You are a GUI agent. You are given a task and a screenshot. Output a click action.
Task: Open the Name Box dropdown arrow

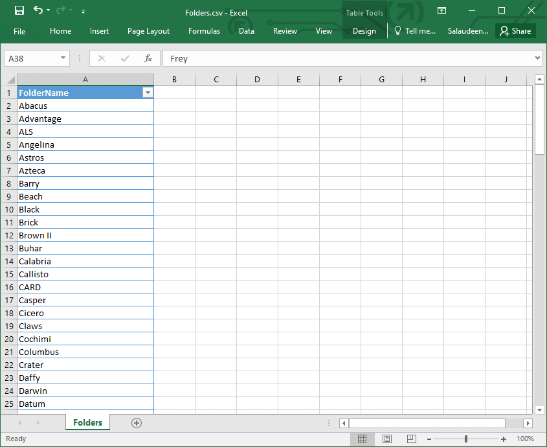pyautogui.click(x=62, y=58)
